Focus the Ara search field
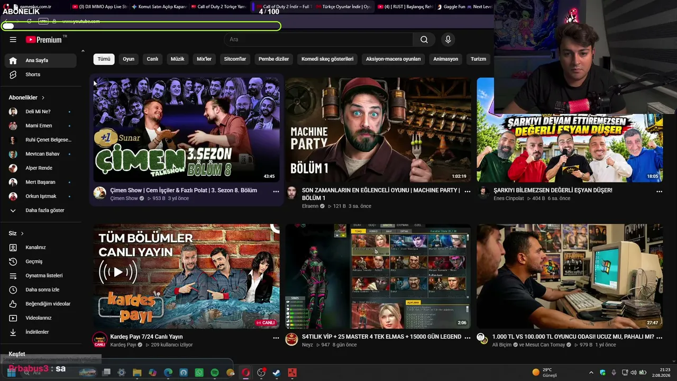Image resolution: width=677 pixels, height=381 pixels. (318, 40)
